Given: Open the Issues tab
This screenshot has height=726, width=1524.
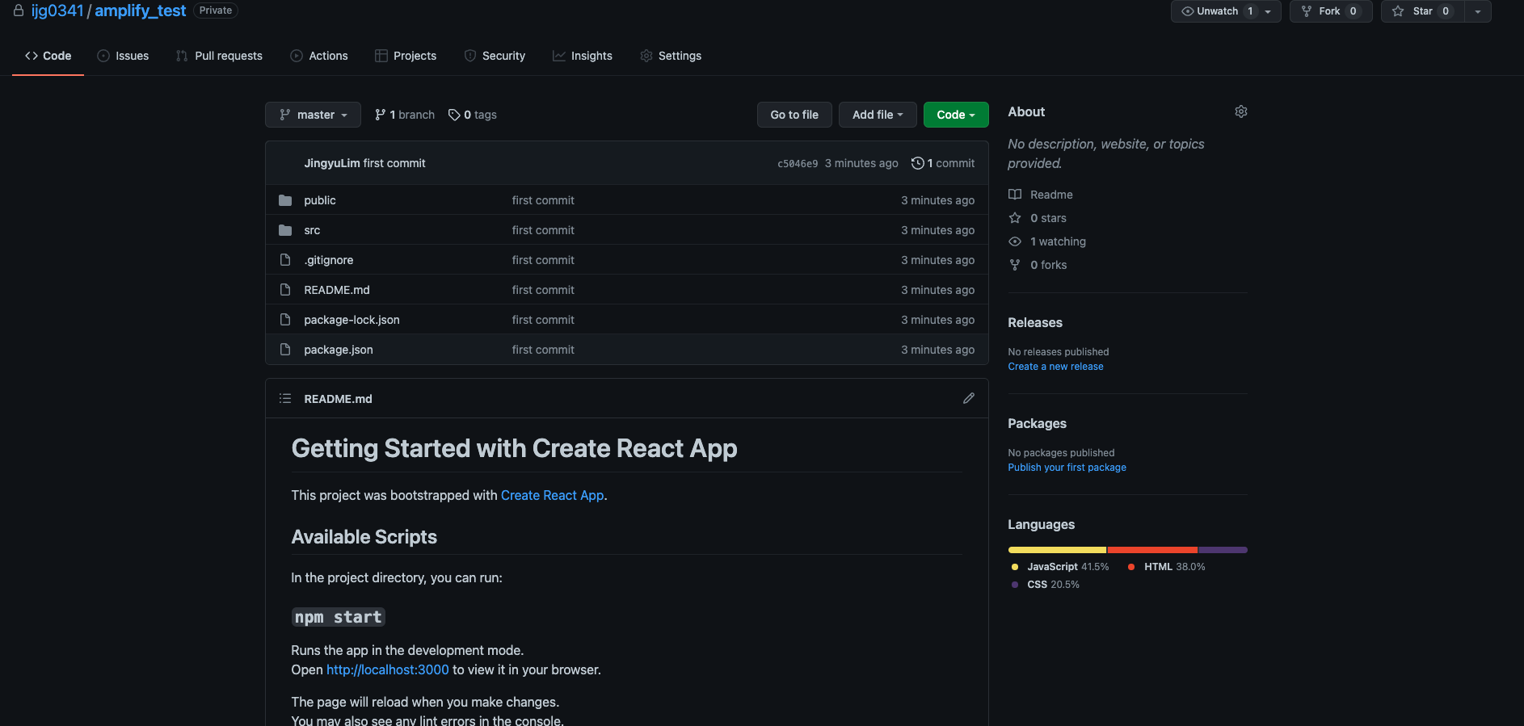Looking at the screenshot, I should [x=123, y=56].
